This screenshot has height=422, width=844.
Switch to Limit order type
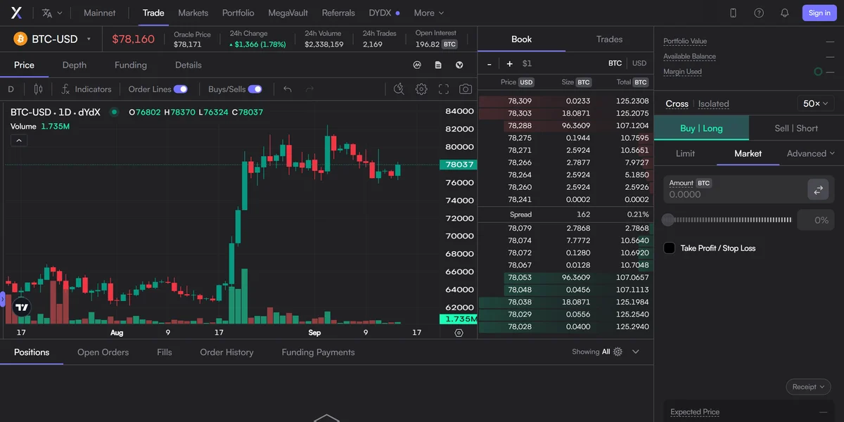pyautogui.click(x=685, y=153)
